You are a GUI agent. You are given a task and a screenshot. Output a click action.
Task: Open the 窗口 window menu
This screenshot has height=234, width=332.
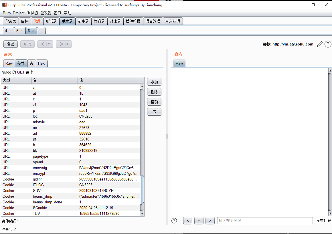point(57,13)
